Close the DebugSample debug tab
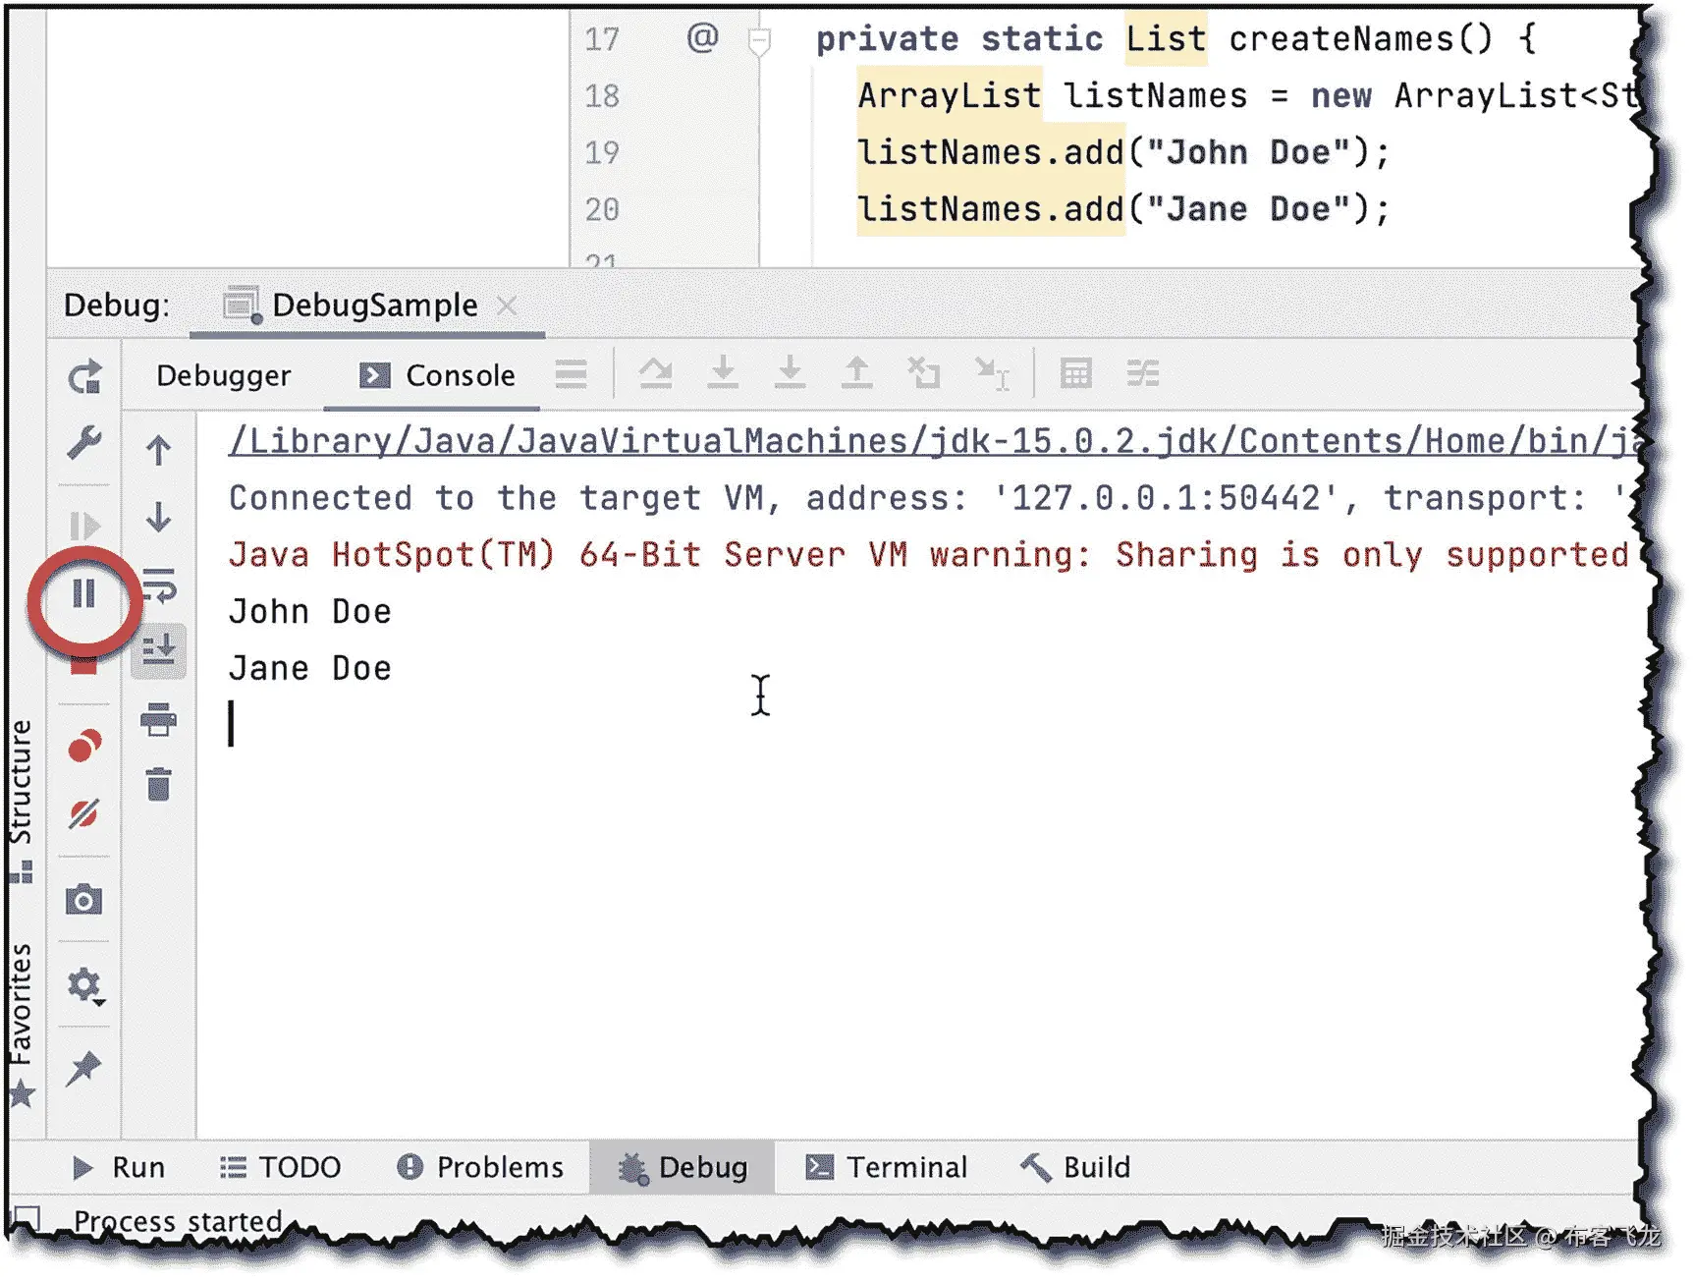This screenshot has width=1694, height=1282. point(507,307)
